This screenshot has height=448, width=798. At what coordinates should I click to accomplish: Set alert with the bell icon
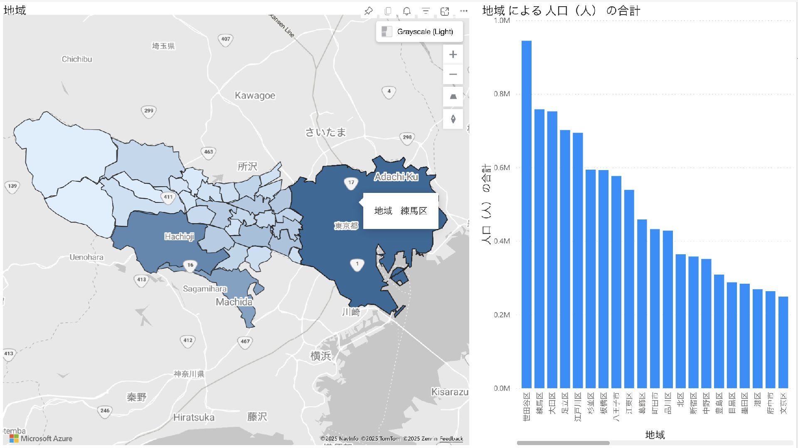pyautogui.click(x=407, y=11)
